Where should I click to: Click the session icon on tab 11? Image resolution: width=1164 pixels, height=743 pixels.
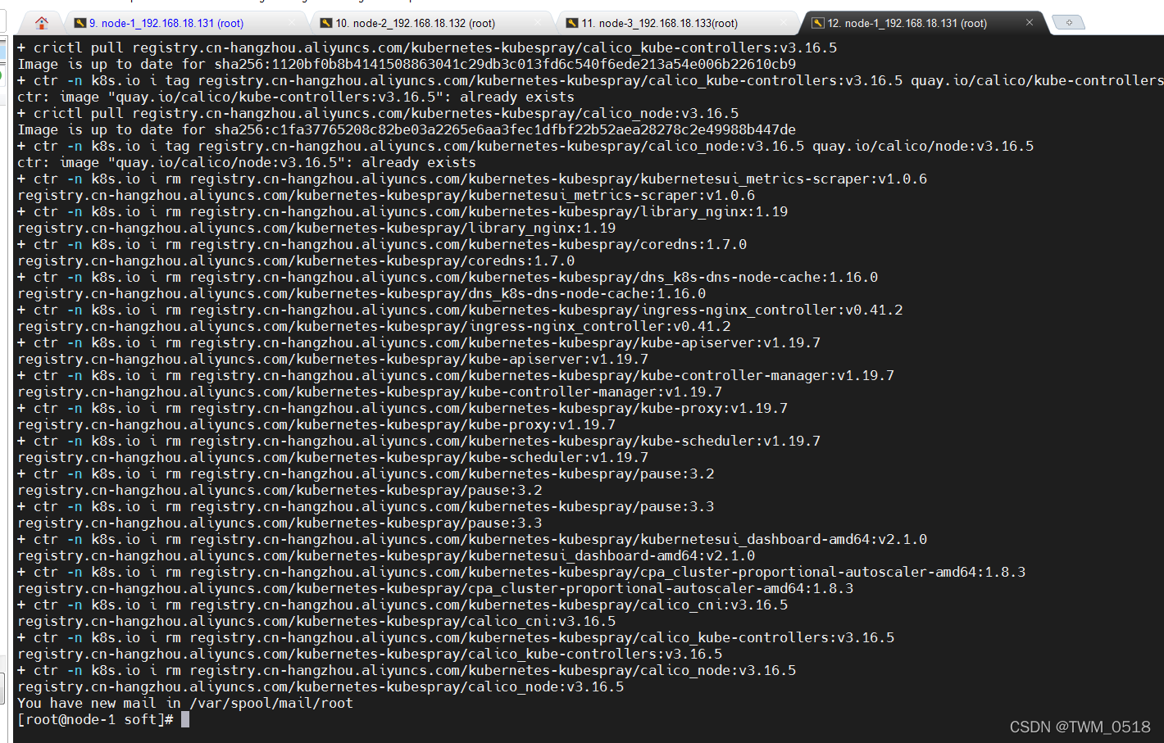pyautogui.click(x=572, y=23)
